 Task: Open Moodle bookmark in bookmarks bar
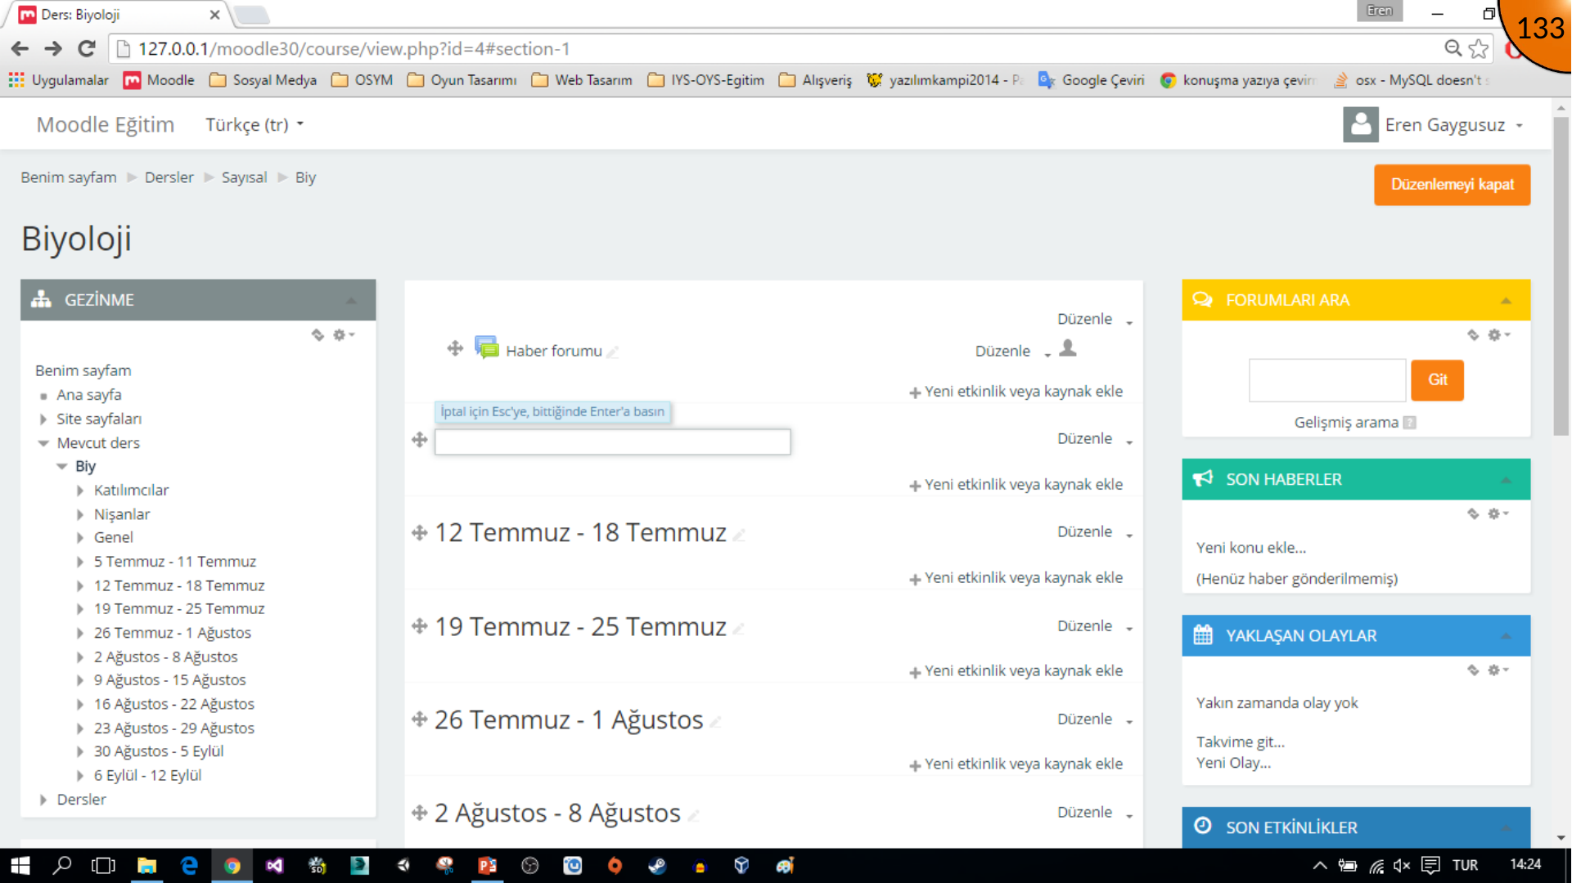tap(160, 80)
